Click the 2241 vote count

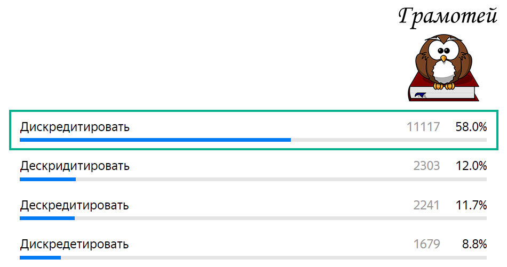pos(426,205)
